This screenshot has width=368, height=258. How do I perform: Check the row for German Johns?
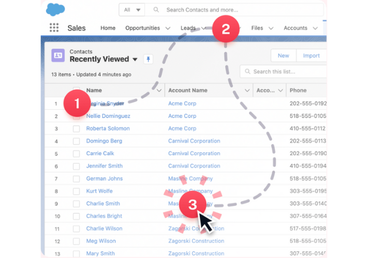click(x=76, y=179)
